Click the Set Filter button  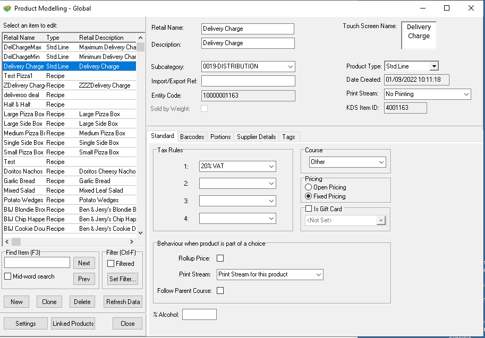[x=123, y=279]
